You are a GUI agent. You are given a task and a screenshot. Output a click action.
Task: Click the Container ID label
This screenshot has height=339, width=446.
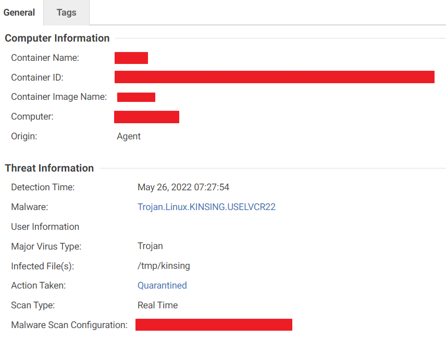[37, 77]
